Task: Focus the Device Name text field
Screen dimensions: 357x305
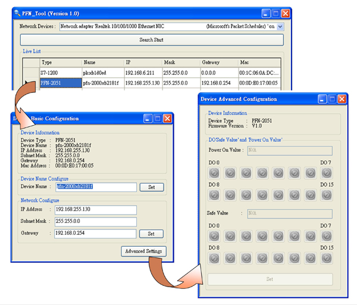Action: 95,187
